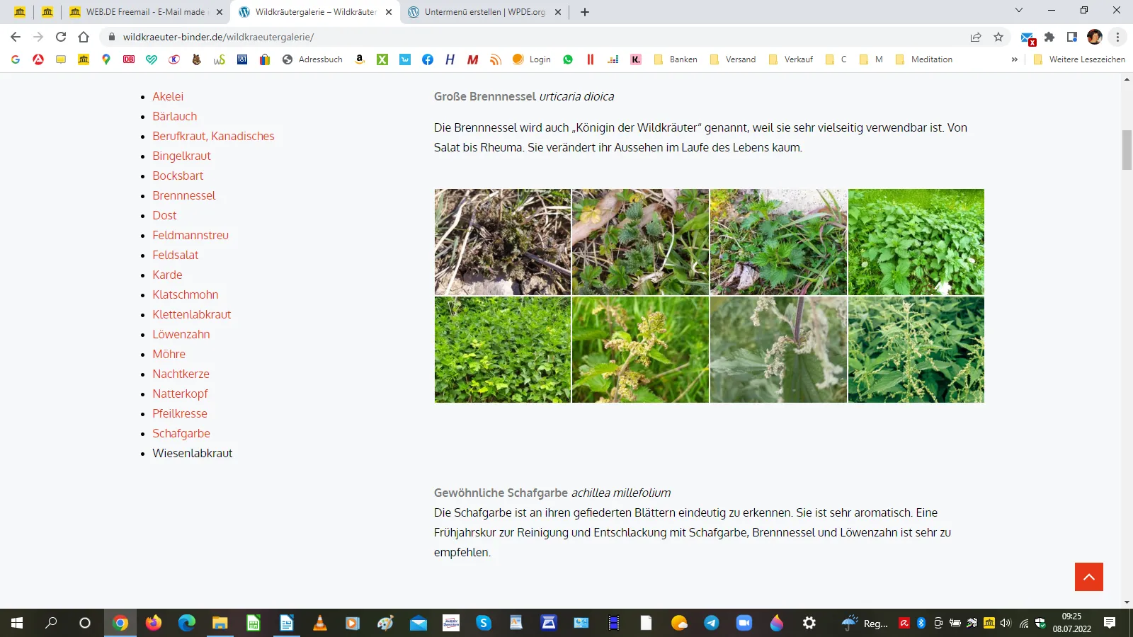Click the page vertical scrollbar thumb
This screenshot has height=637, width=1133.
(1127, 150)
